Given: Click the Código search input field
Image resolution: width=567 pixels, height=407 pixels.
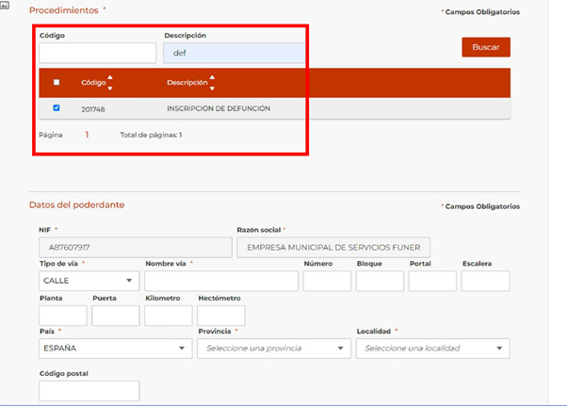Looking at the screenshot, I should (97, 53).
